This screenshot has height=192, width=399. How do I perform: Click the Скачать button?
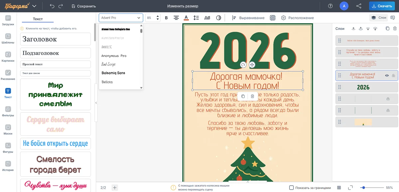click(x=382, y=6)
